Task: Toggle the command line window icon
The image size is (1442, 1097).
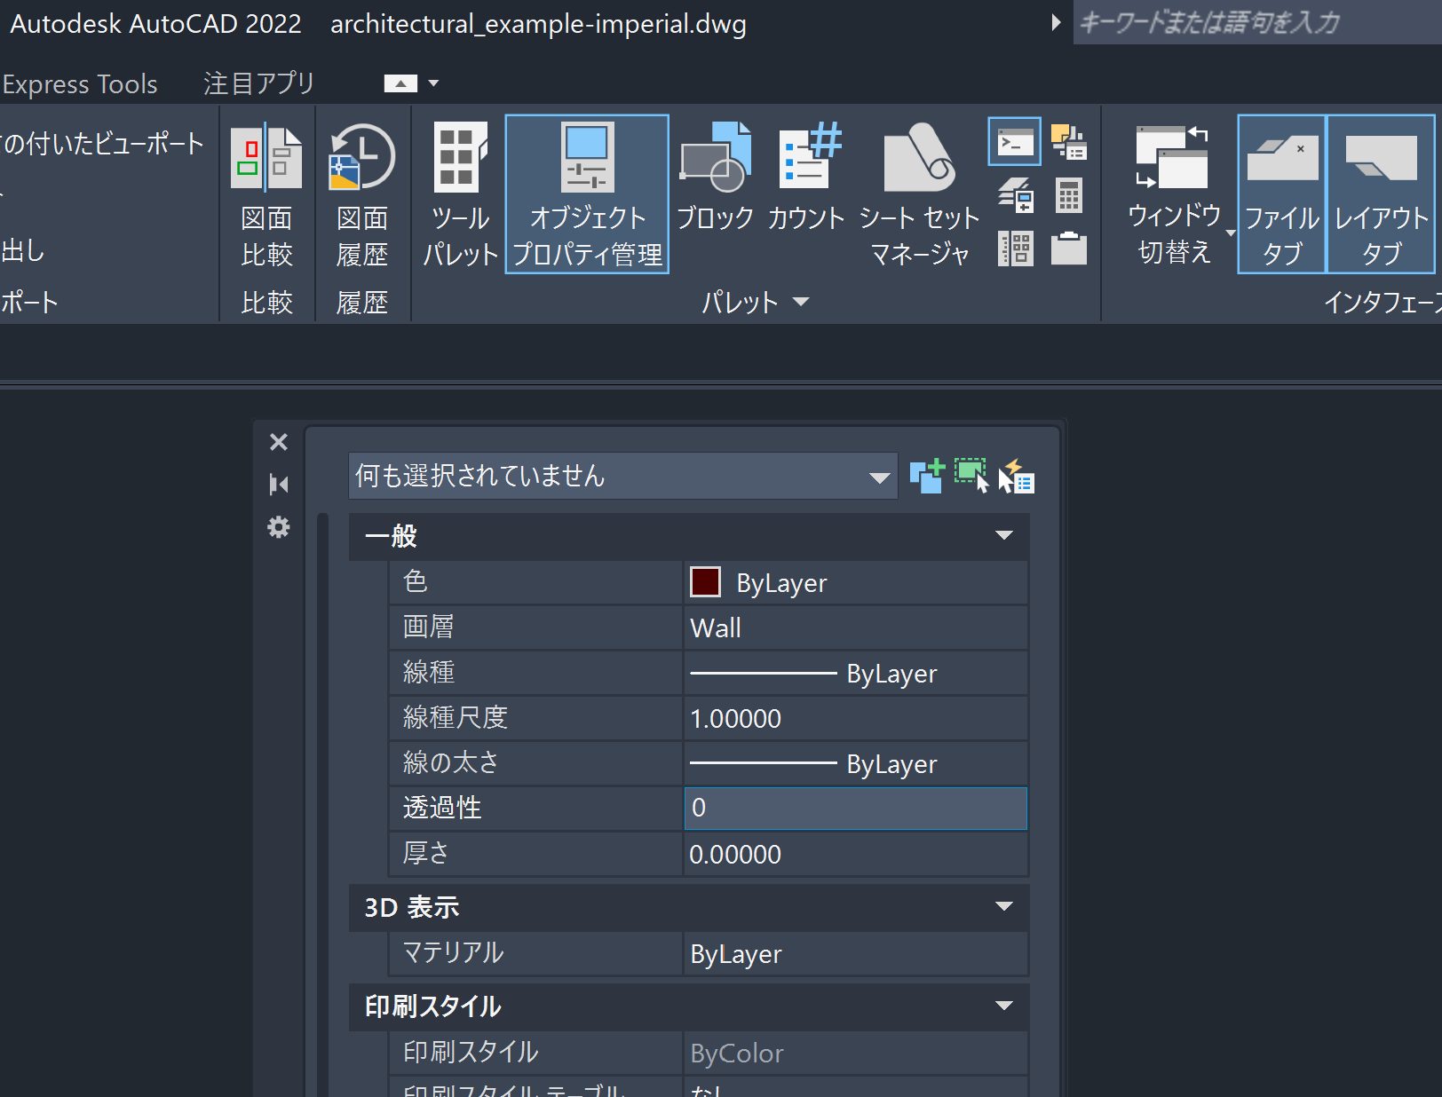Action: click(x=1015, y=142)
